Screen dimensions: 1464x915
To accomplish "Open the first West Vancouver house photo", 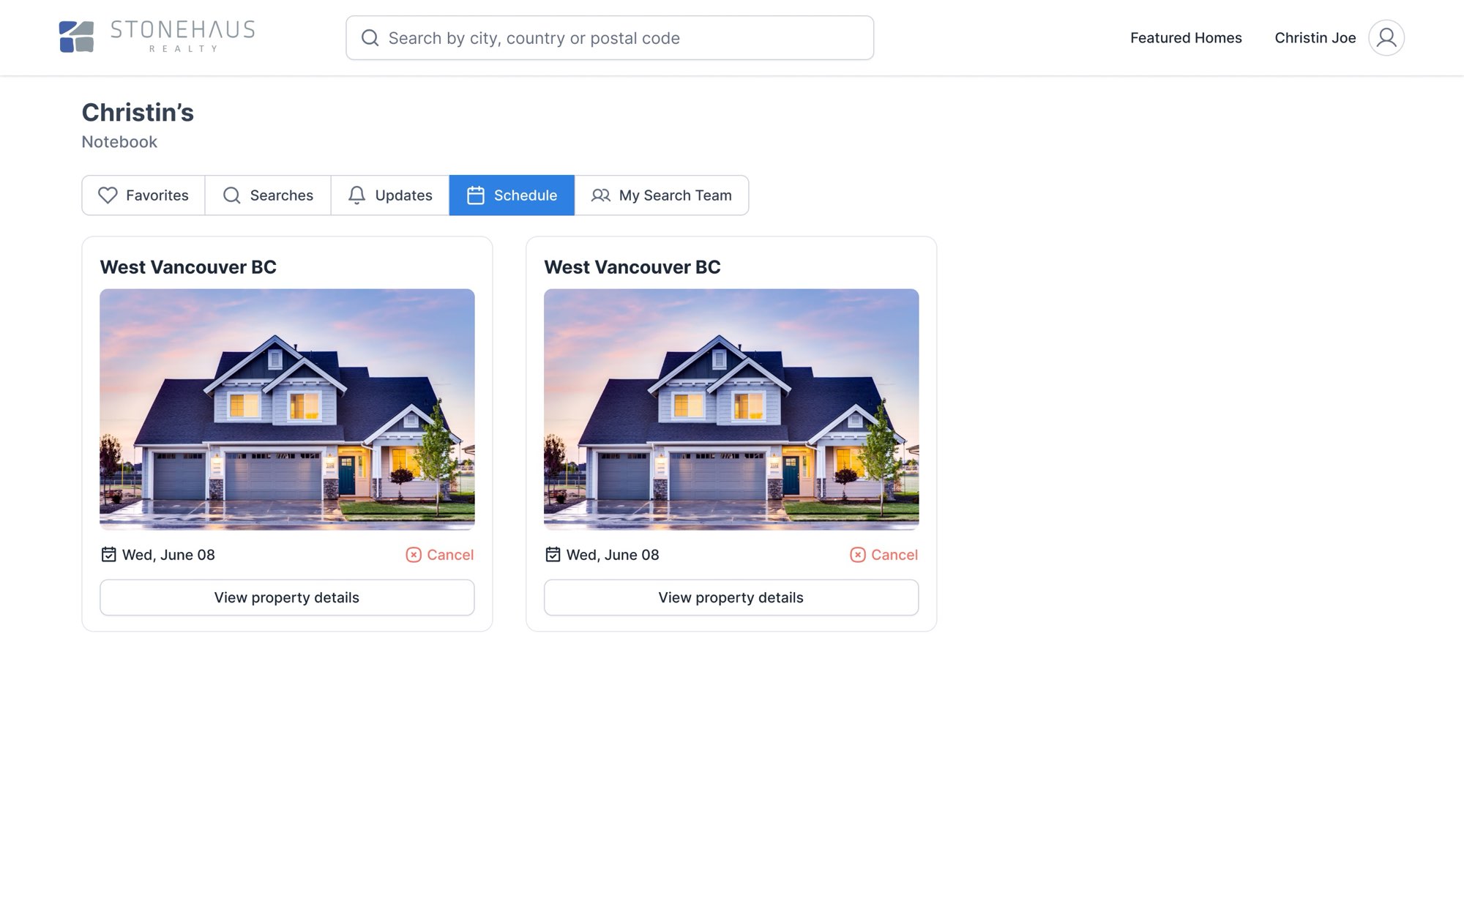I will (x=287, y=409).
